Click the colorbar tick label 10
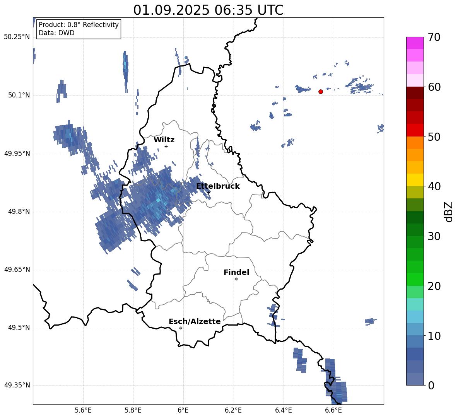Image resolution: width=458 pixels, height=418 pixels. coord(434,336)
